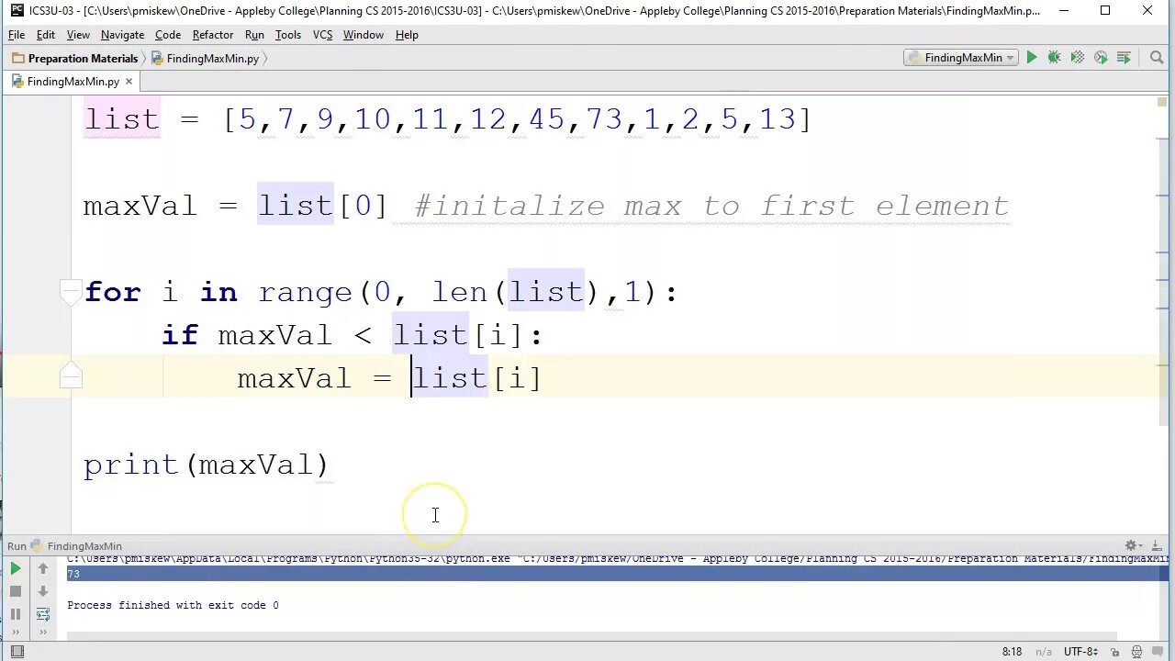The image size is (1175, 661).
Task: Open the FindingMaxMin run configuration dropdown
Action: pos(960,58)
